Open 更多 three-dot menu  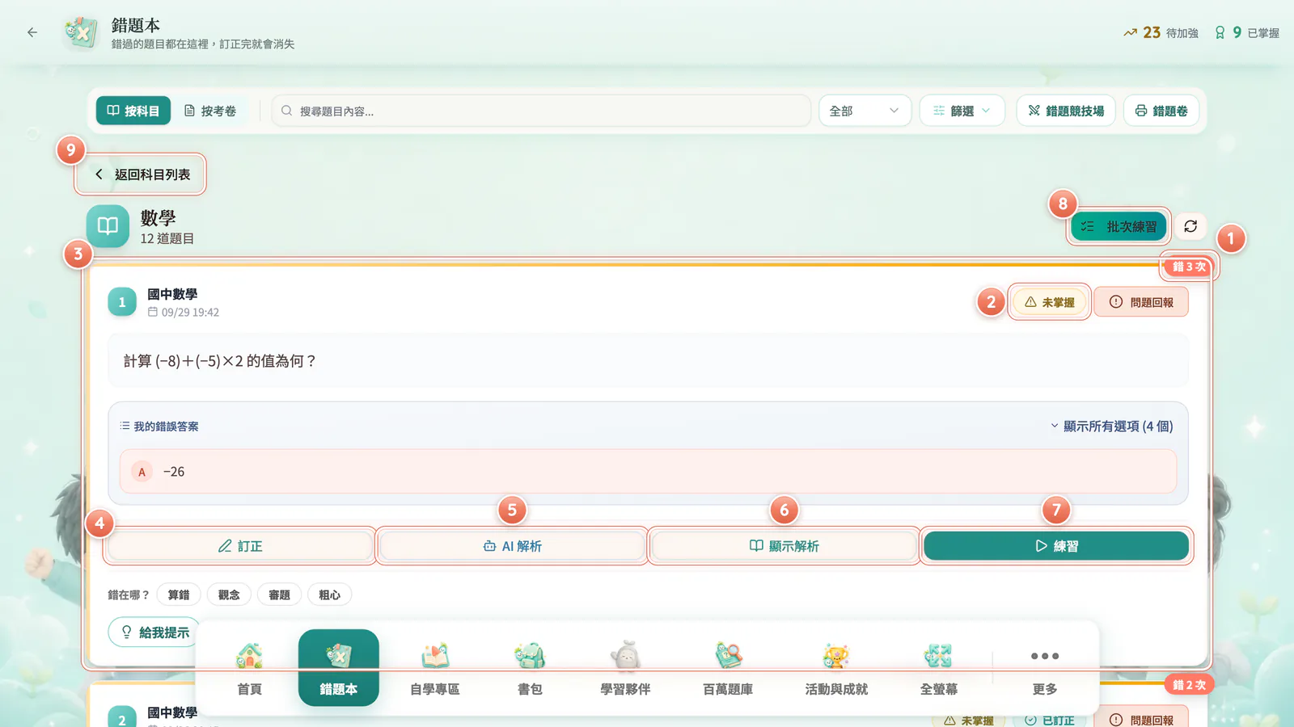point(1045,668)
